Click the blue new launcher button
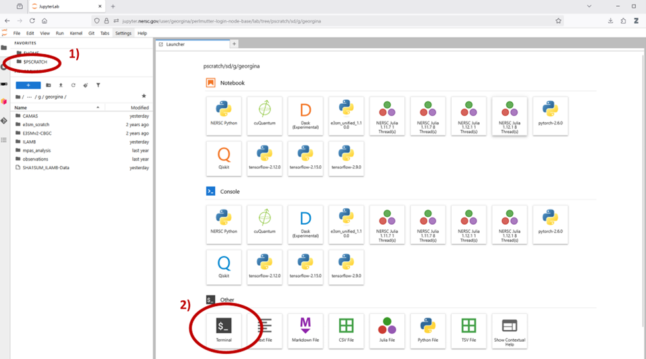This screenshot has height=359, width=646. (x=28, y=85)
